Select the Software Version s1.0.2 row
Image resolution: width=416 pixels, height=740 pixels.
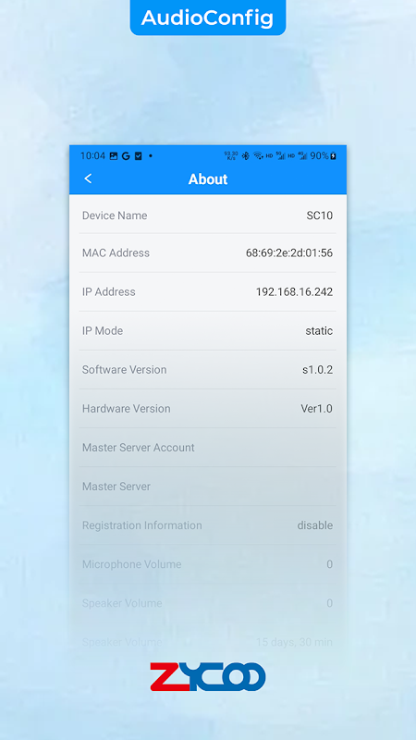208,369
